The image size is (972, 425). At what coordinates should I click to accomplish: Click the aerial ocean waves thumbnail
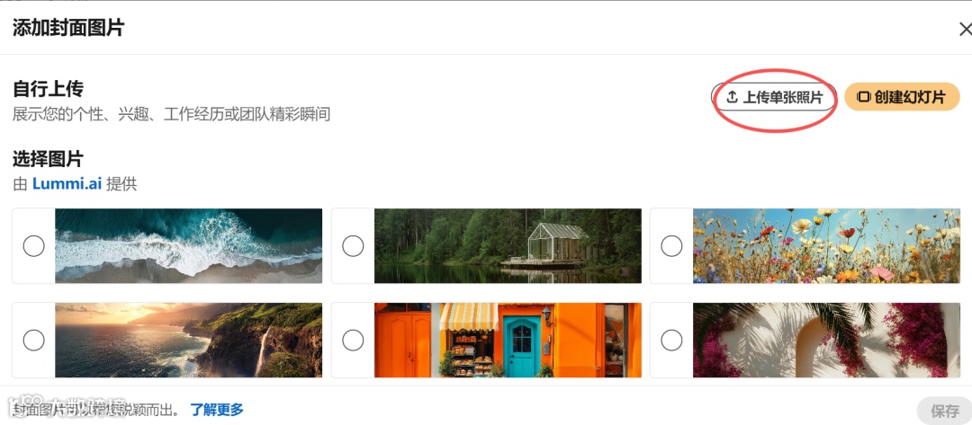pyautogui.click(x=188, y=245)
